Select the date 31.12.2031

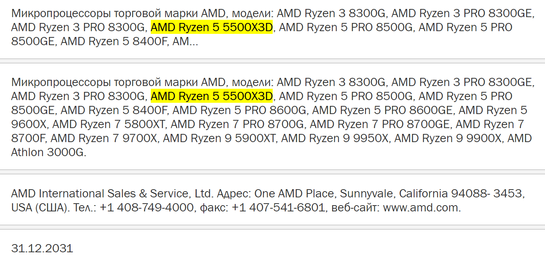coord(42,248)
